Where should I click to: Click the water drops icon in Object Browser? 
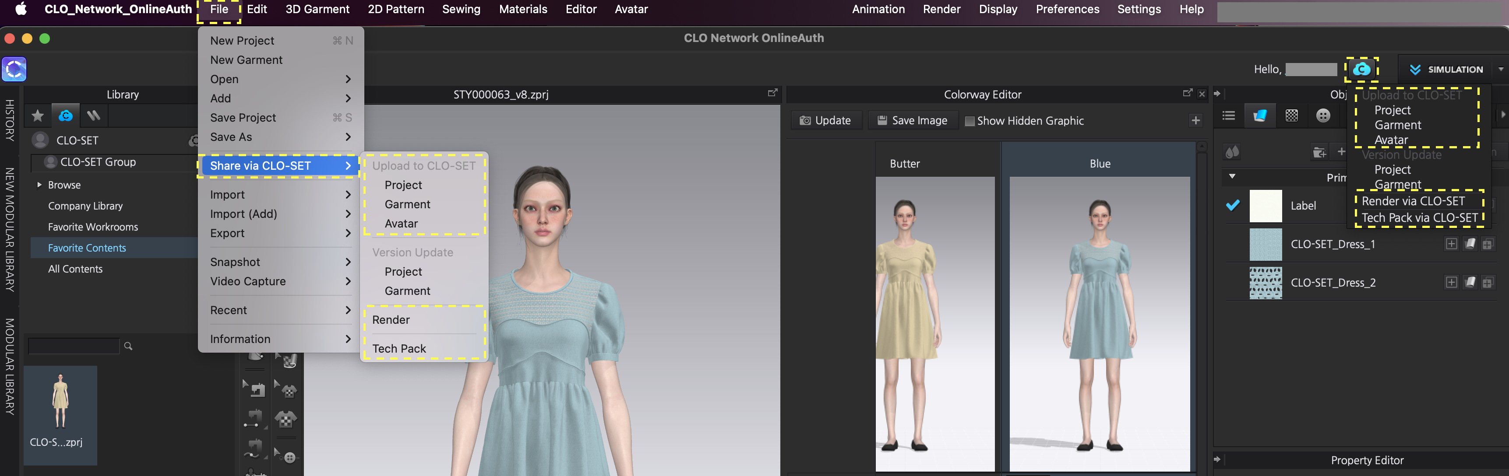1233,152
